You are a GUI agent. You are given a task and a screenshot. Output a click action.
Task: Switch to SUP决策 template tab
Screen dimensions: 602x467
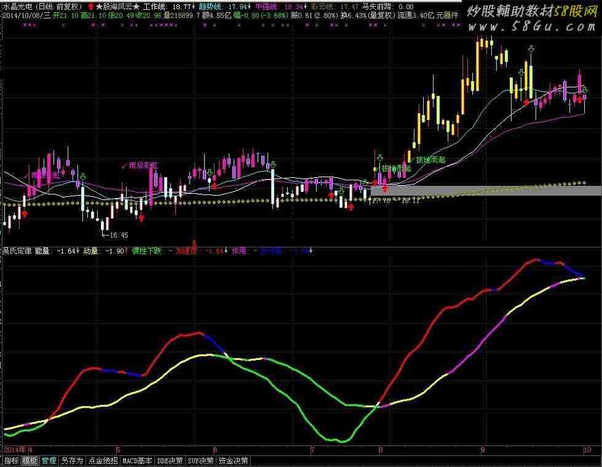point(201,460)
